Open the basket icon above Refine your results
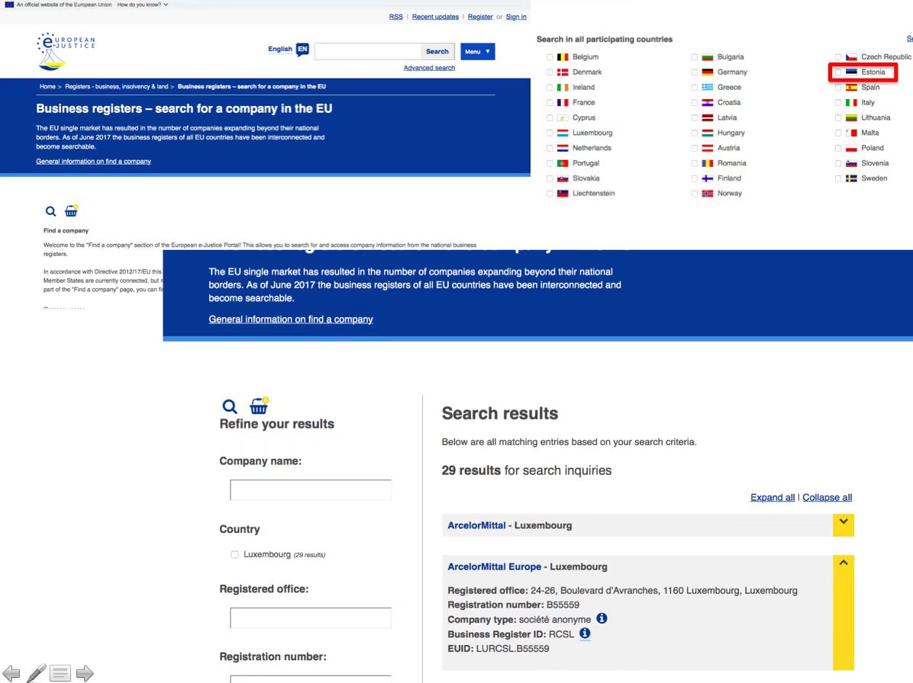The width and height of the screenshot is (913, 683). [259, 405]
